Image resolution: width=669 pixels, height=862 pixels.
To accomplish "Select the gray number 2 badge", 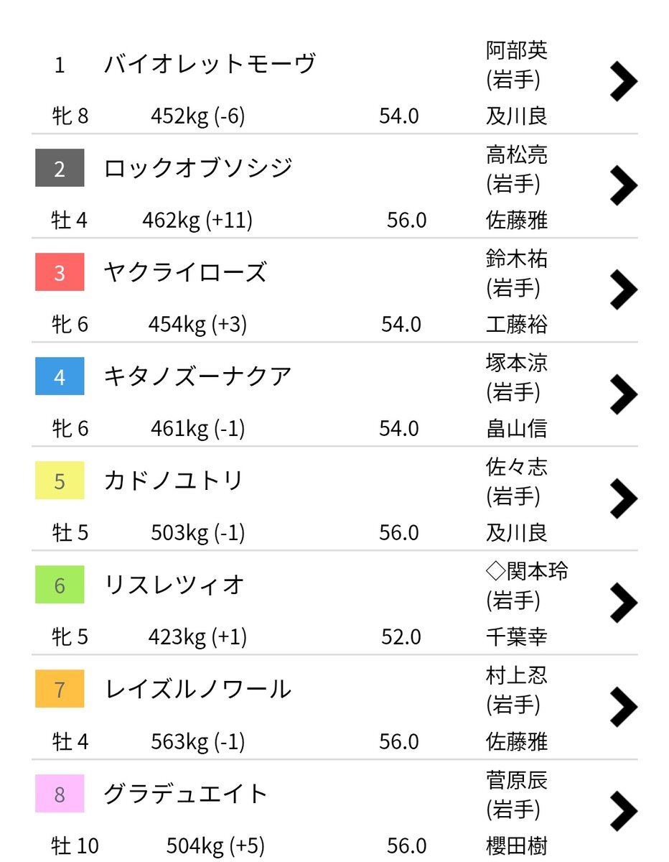I will coord(60,168).
